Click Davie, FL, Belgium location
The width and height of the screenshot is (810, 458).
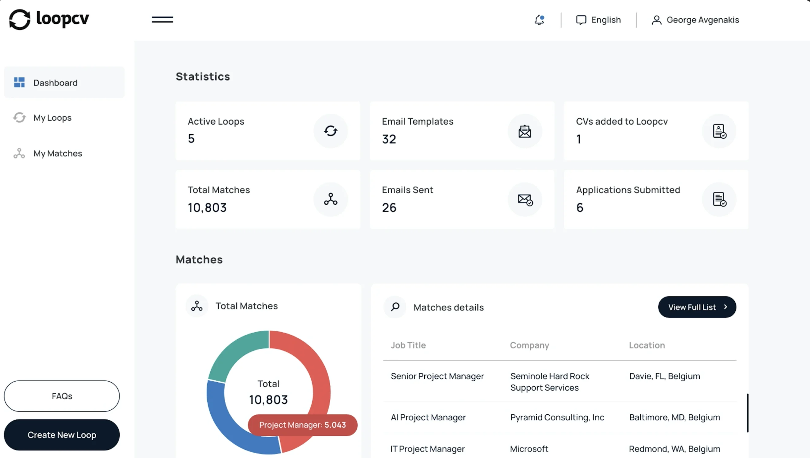664,376
